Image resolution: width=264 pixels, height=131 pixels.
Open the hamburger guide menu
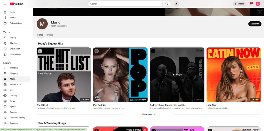pyautogui.click(x=5, y=4)
